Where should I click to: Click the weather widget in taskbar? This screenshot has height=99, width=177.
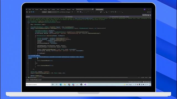click(x=128, y=85)
